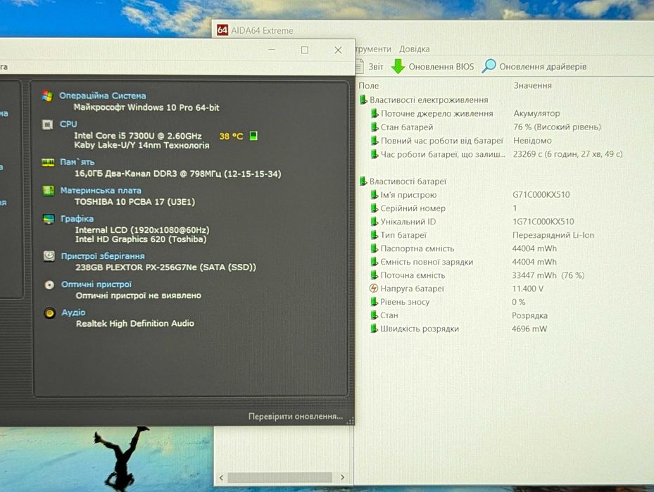Click the AIDA64 horizontal scrollbar thumb

[279, 477]
